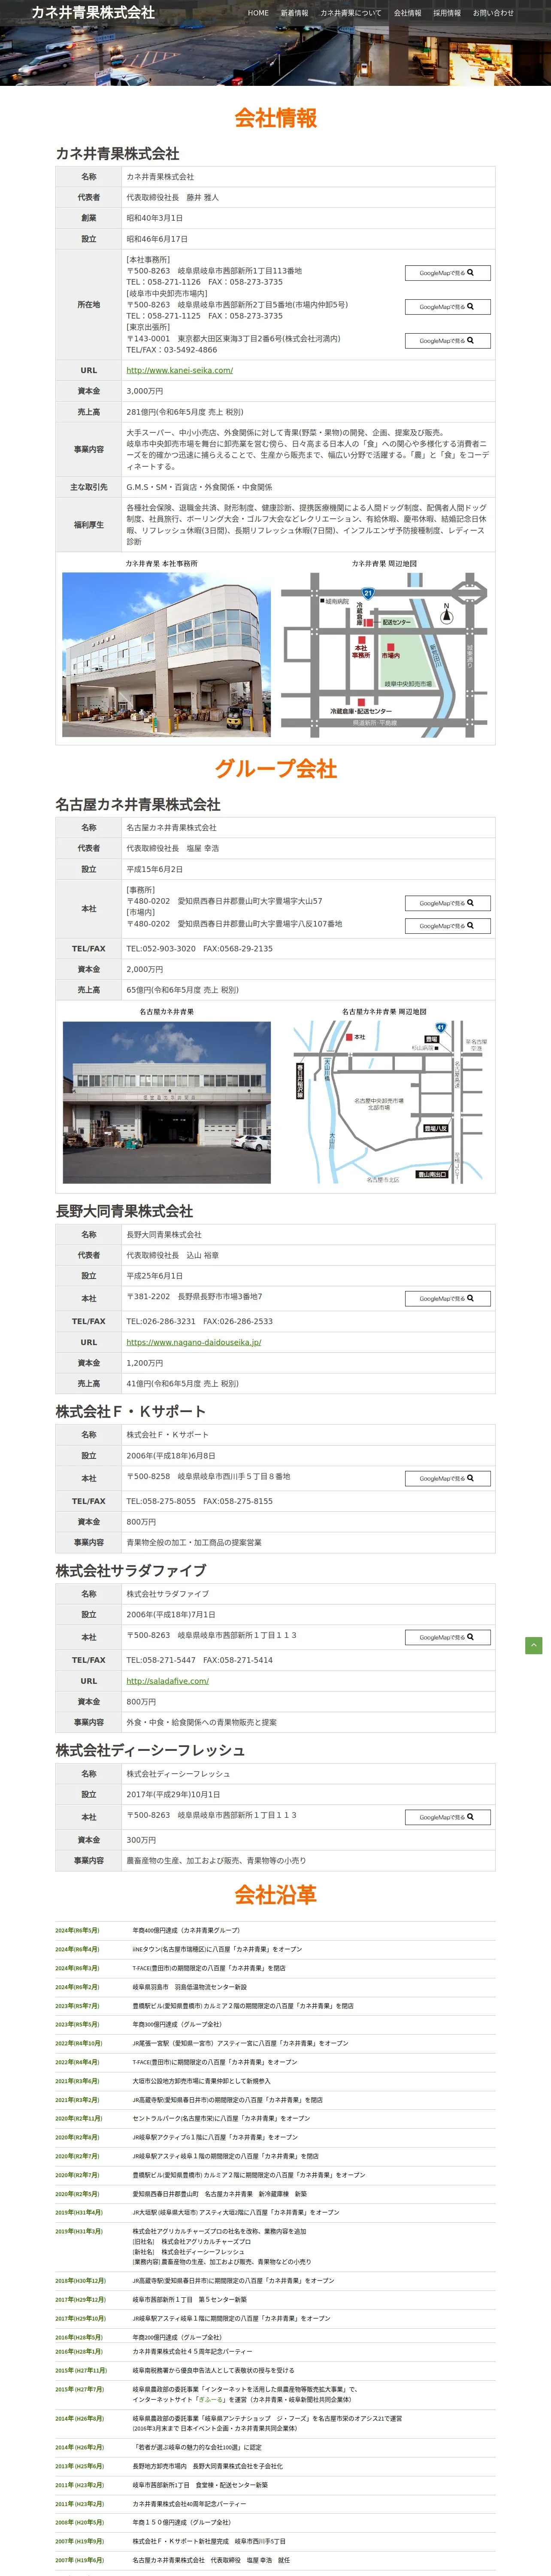Follow the https://www.nagano-daidouseika.jp/ link
This screenshot has width=551, height=2576.
193,1342
